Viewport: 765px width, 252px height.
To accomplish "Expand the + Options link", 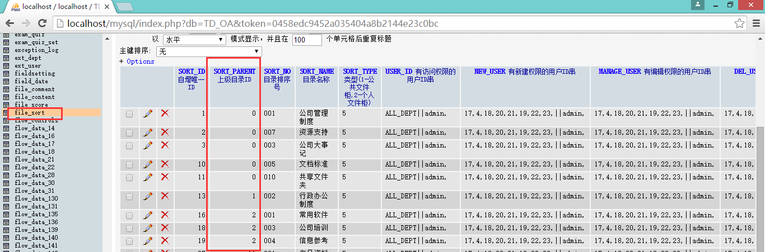I will (x=137, y=61).
